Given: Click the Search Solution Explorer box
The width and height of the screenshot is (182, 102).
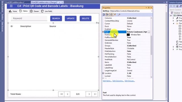Looking at the screenshot, I should coord(175,10).
